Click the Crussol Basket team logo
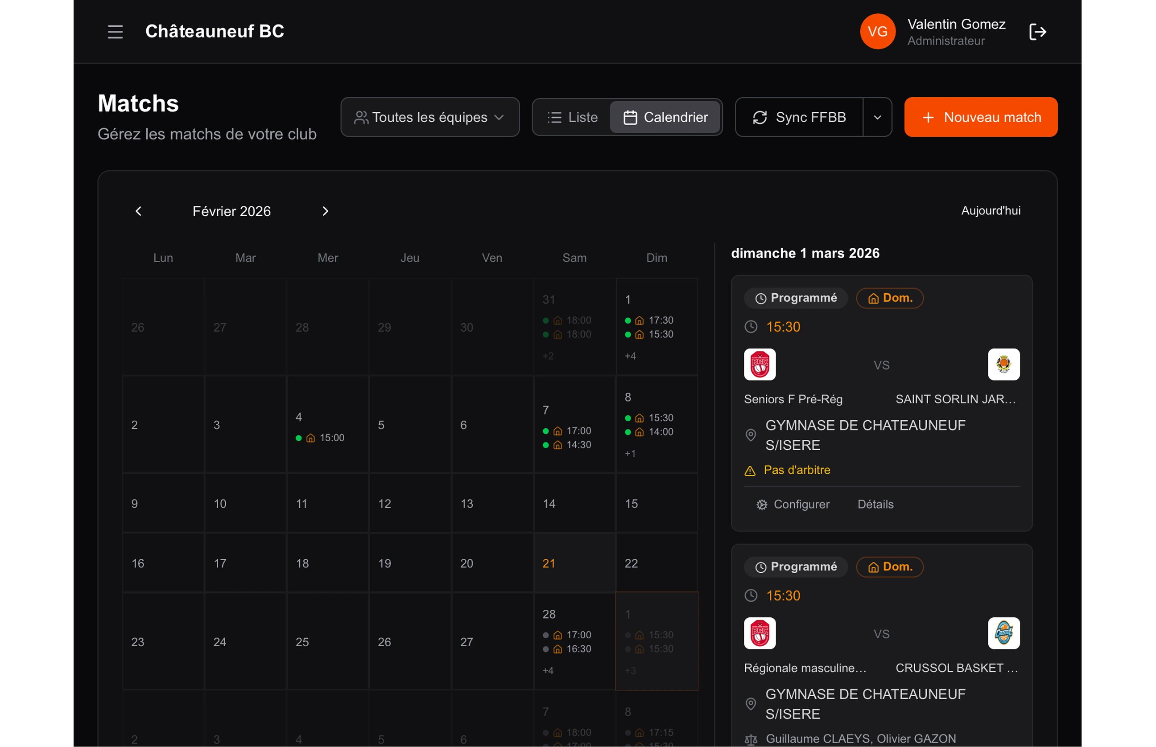 tap(1003, 633)
